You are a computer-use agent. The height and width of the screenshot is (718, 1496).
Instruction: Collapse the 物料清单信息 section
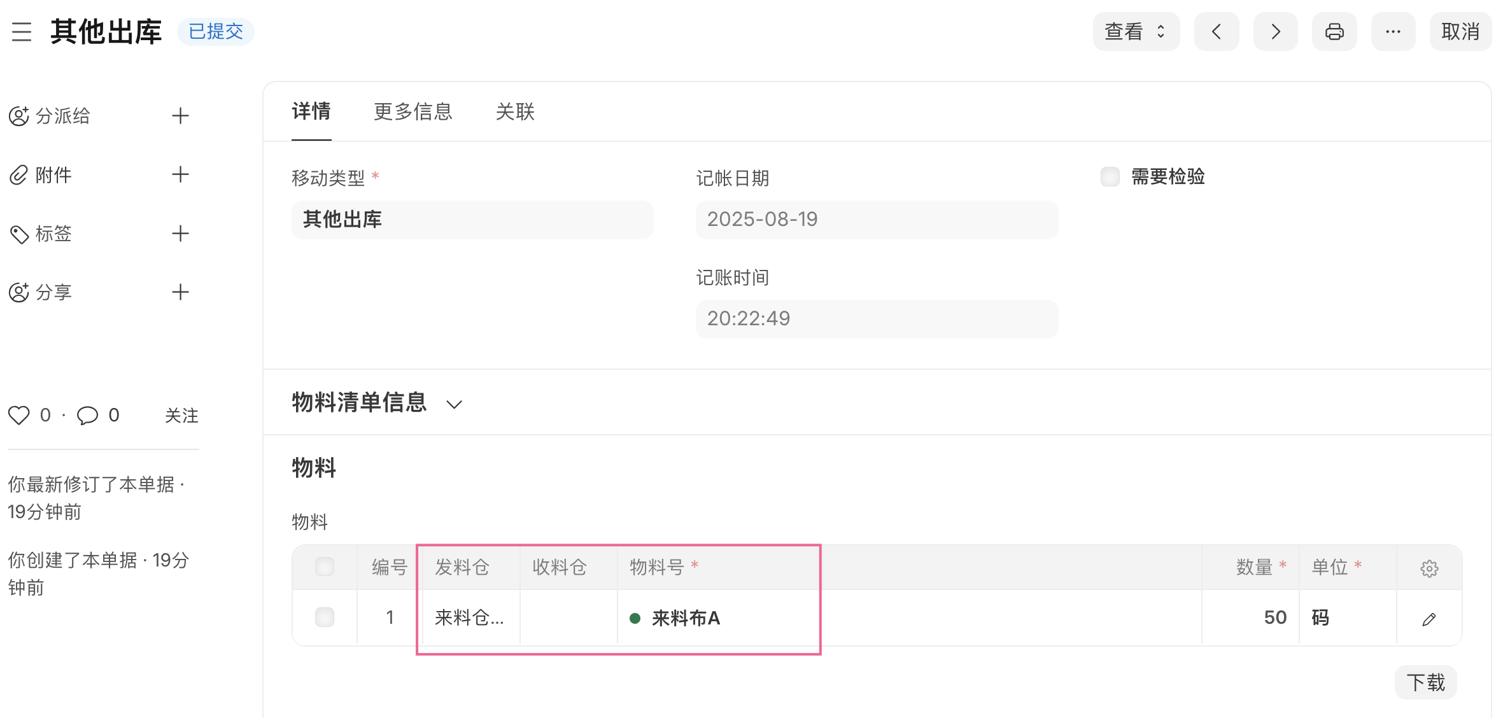click(x=454, y=404)
